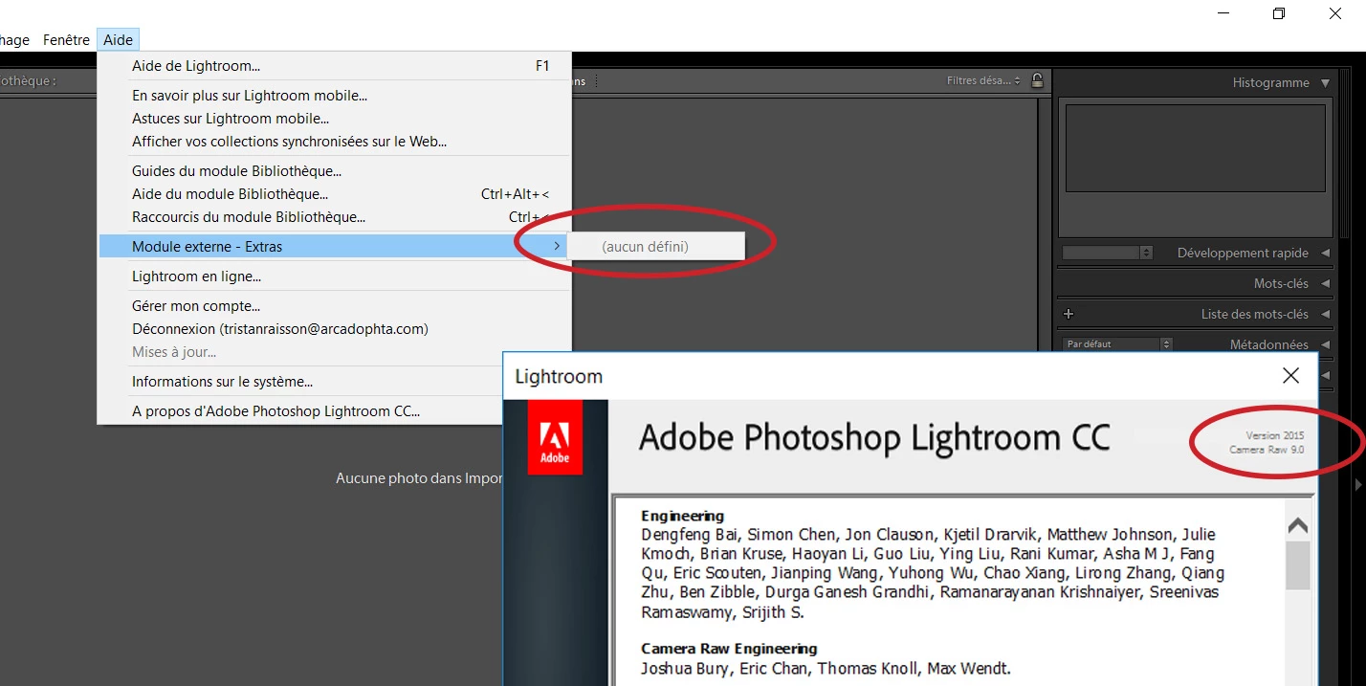
Task: Select Aide du module Bibliothèque
Action: coord(334,194)
